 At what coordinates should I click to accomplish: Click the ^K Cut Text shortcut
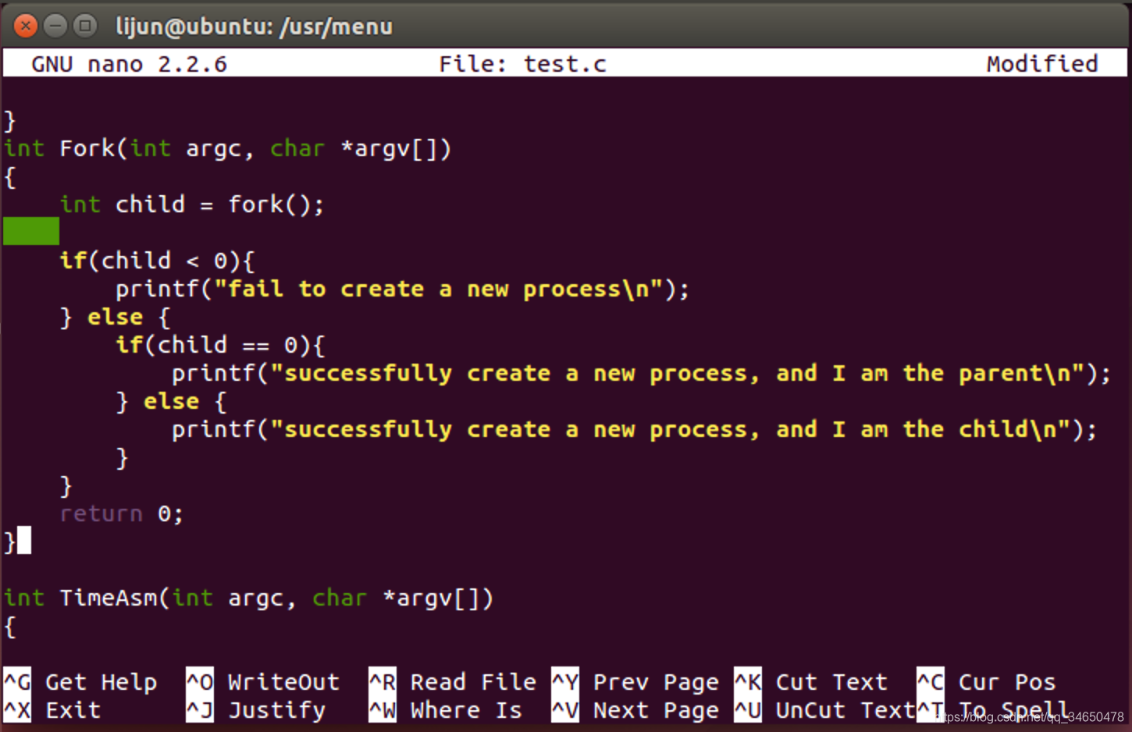click(x=811, y=682)
